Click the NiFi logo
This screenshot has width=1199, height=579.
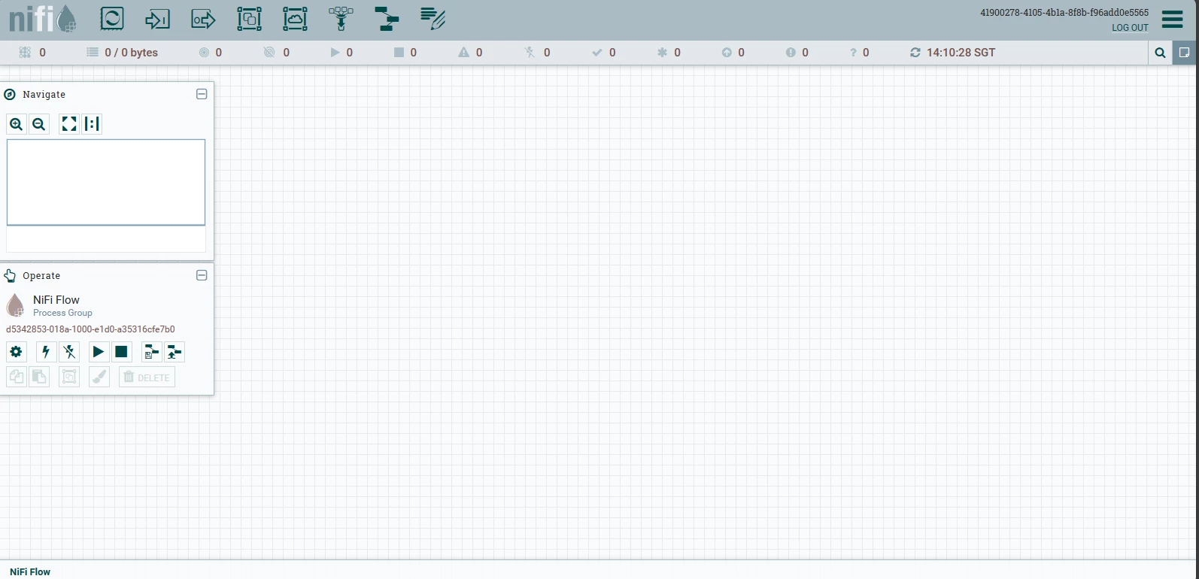43,19
